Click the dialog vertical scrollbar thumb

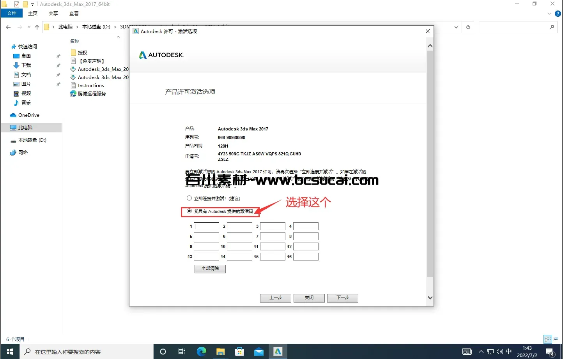pos(430,164)
